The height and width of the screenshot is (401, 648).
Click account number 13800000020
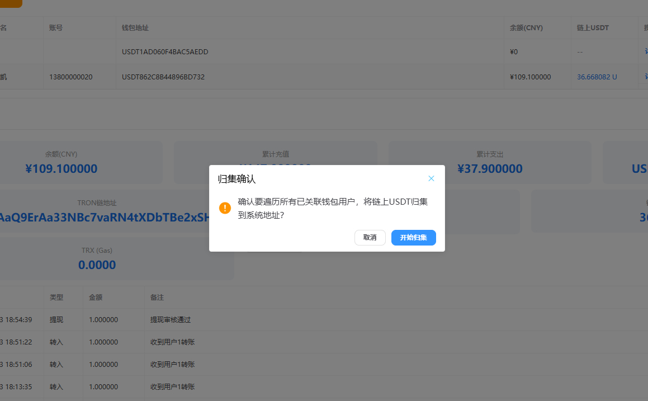pyautogui.click(x=70, y=77)
